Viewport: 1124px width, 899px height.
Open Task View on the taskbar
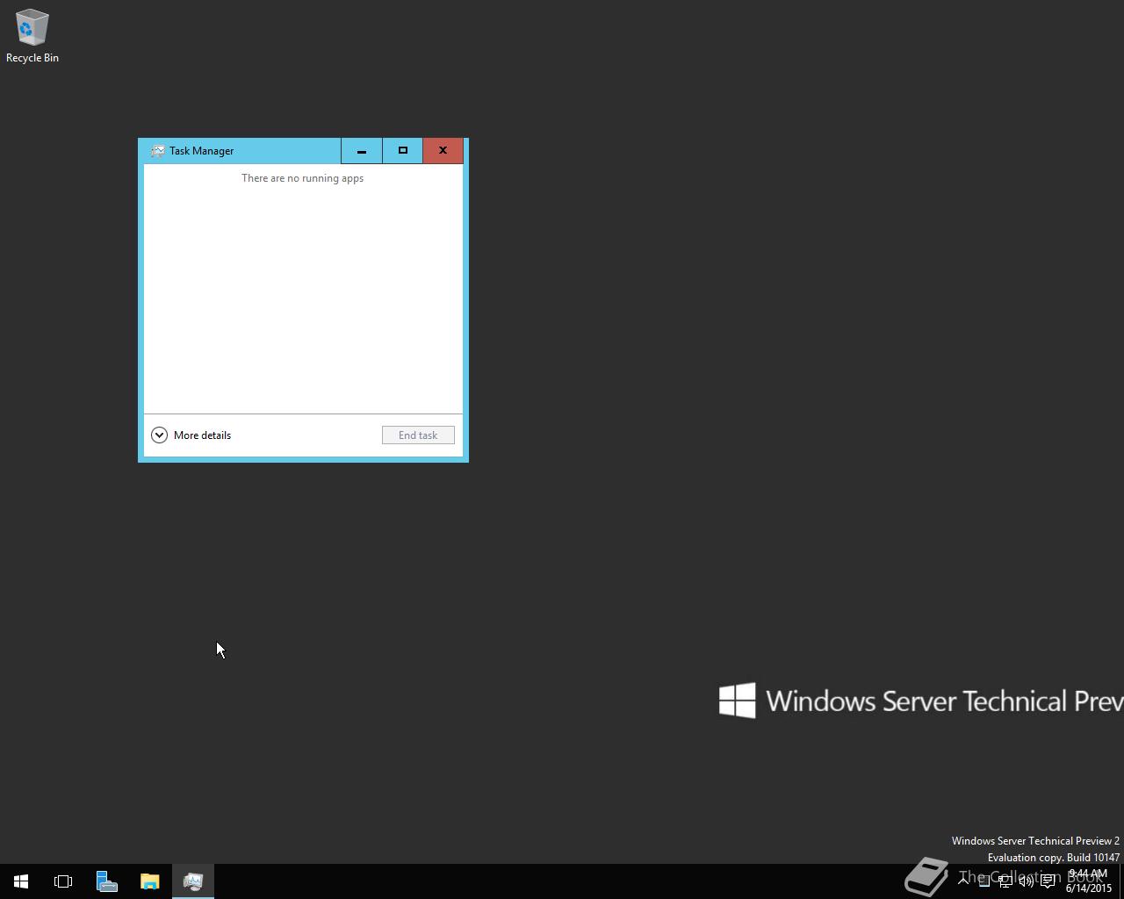tap(63, 881)
